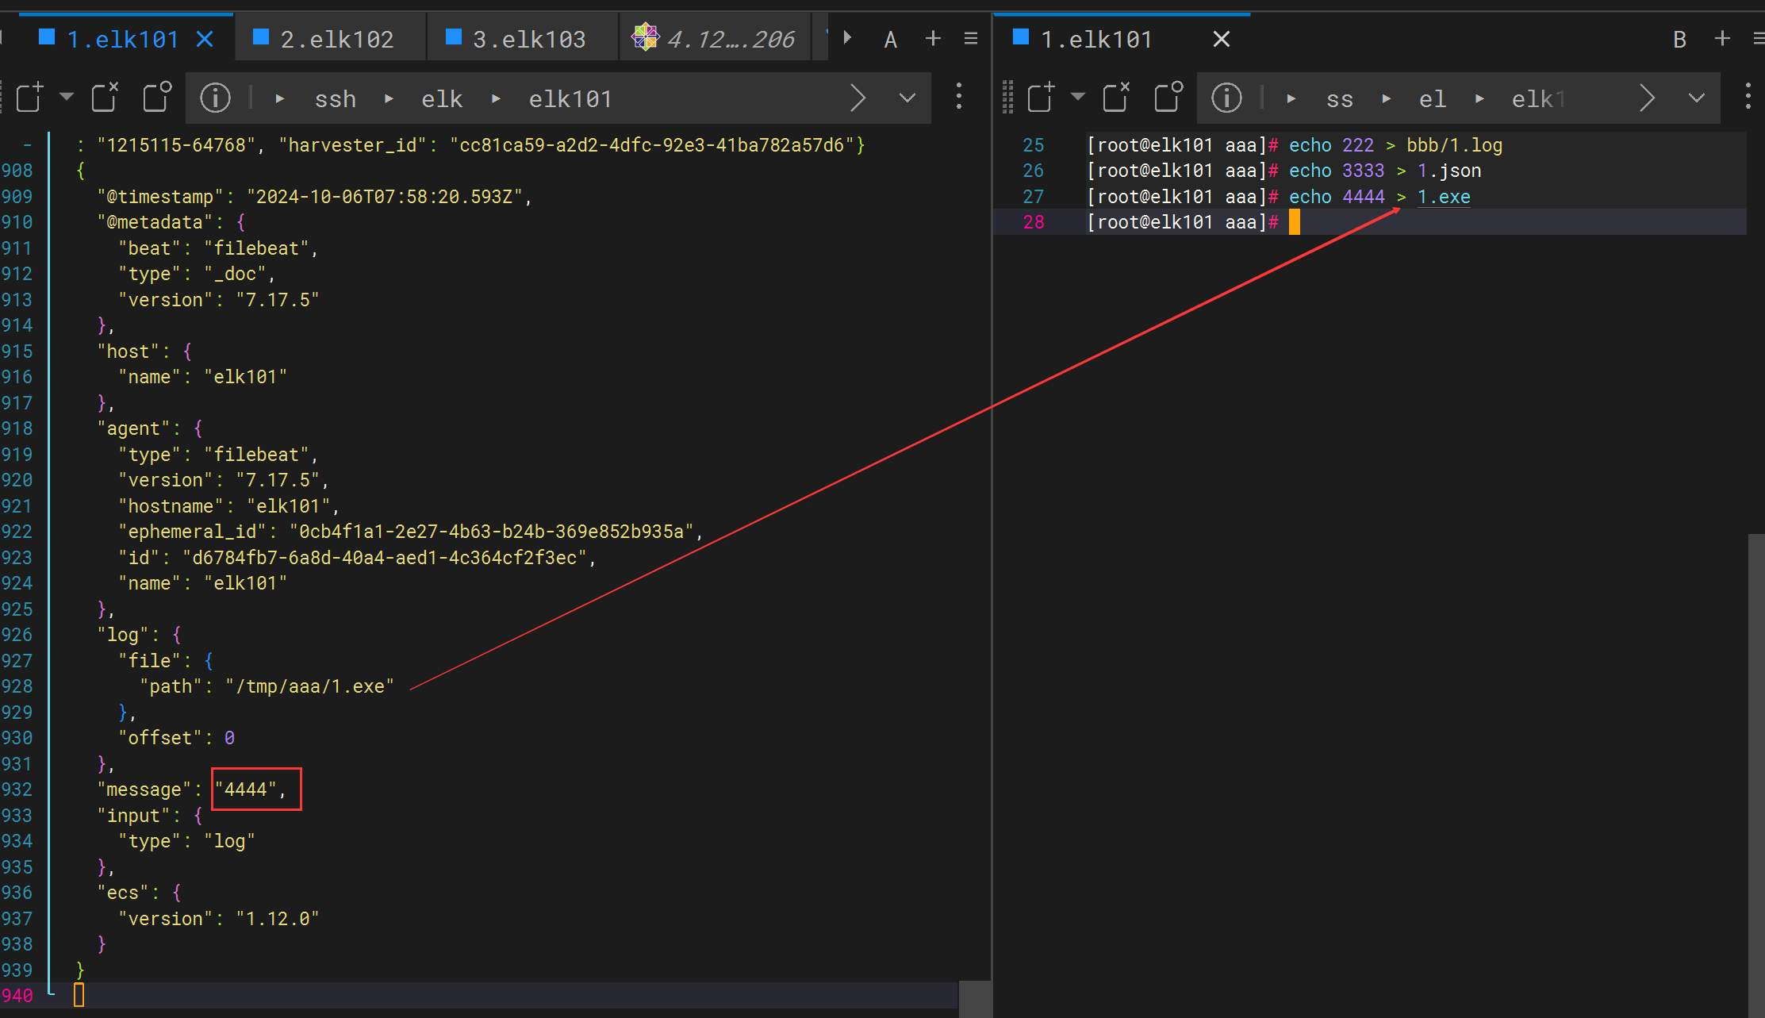Open the tab list menu in left pane

(971, 38)
